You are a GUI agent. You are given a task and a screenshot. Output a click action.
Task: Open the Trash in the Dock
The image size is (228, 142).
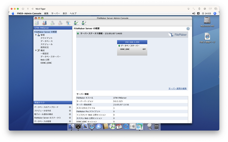(x=156, y=126)
